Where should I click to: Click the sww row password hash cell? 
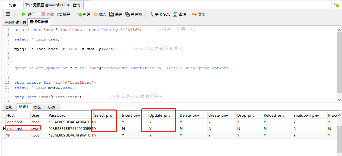tap(70, 129)
